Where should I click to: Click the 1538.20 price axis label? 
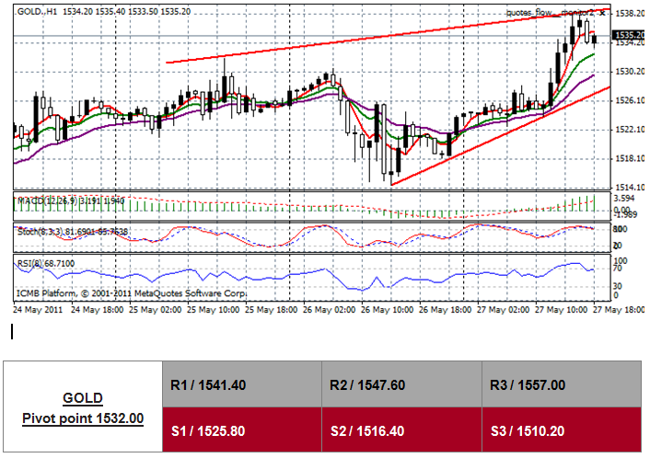coord(630,14)
